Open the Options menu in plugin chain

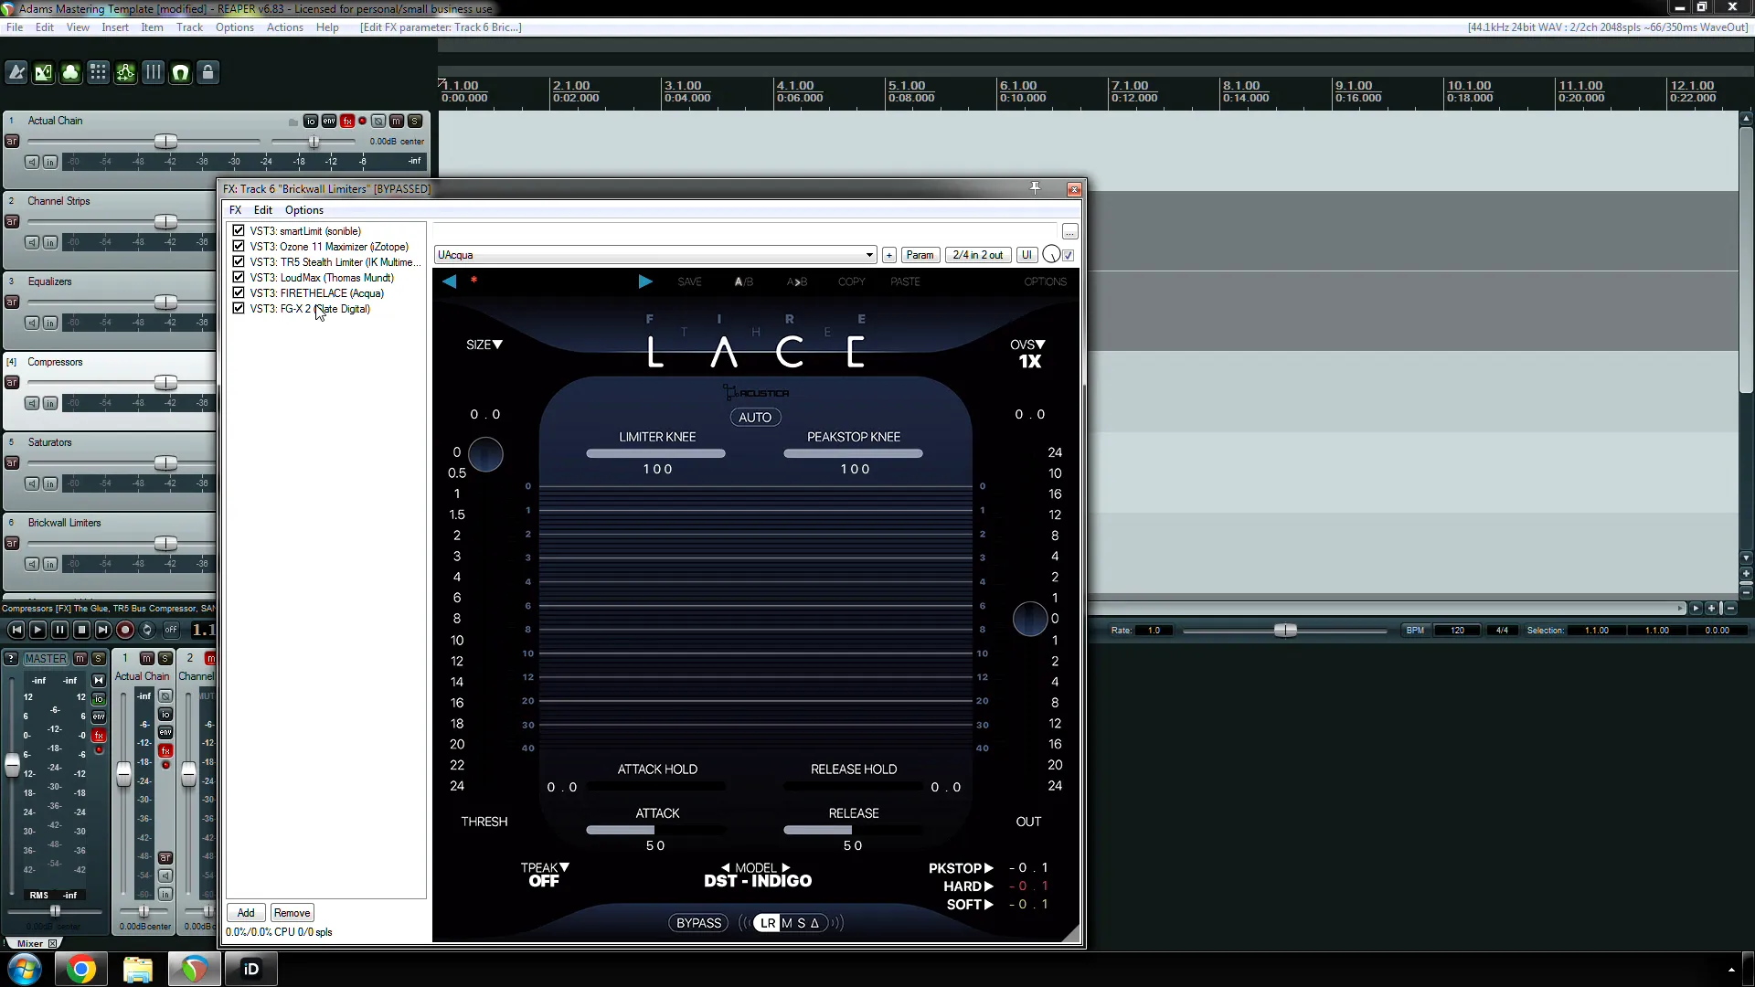tap(303, 209)
